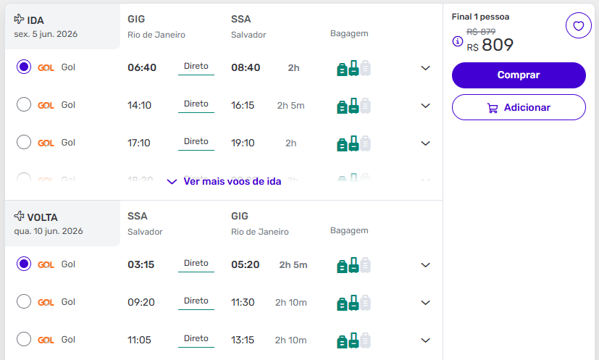
Task: Click Gol logo on 17:10 flight
Action: click(46, 143)
